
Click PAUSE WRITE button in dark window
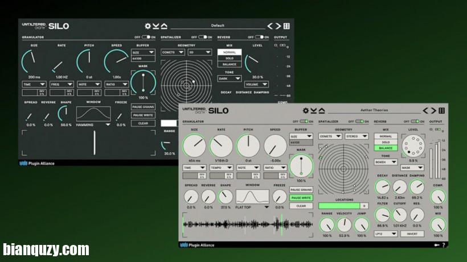point(143,115)
